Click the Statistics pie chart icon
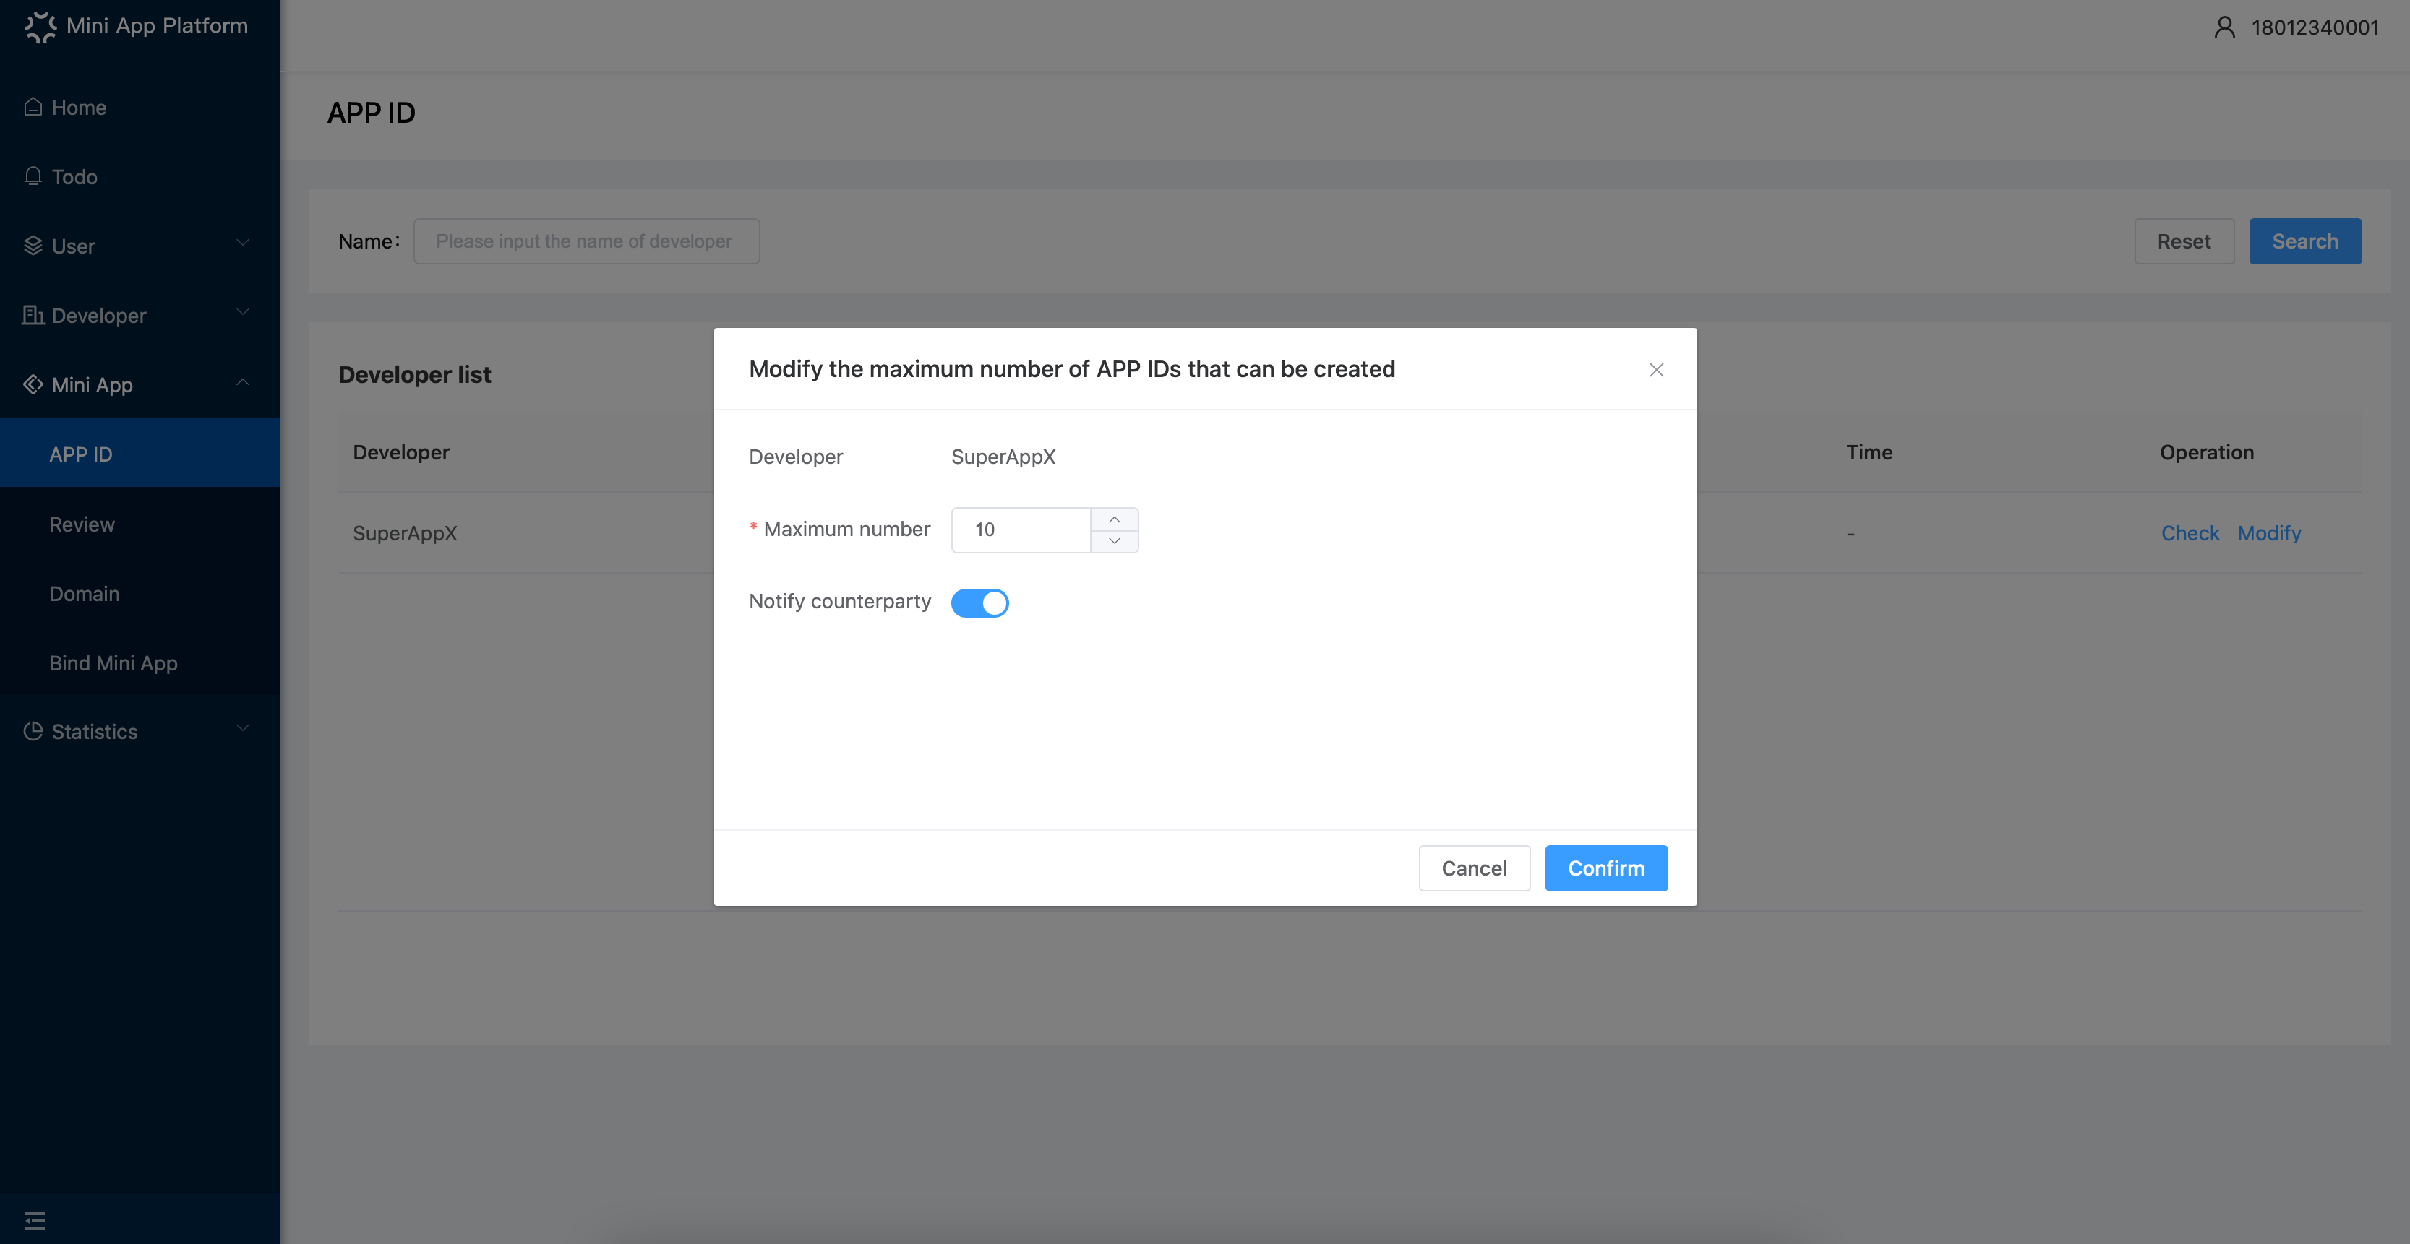The height and width of the screenshot is (1244, 2410). tap(33, 730)
